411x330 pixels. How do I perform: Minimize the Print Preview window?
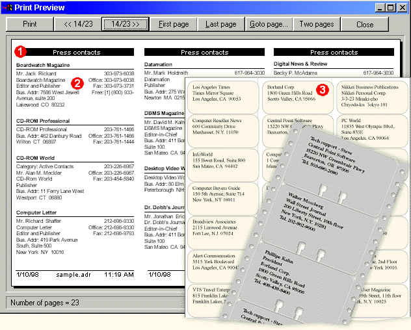[380, 8]
